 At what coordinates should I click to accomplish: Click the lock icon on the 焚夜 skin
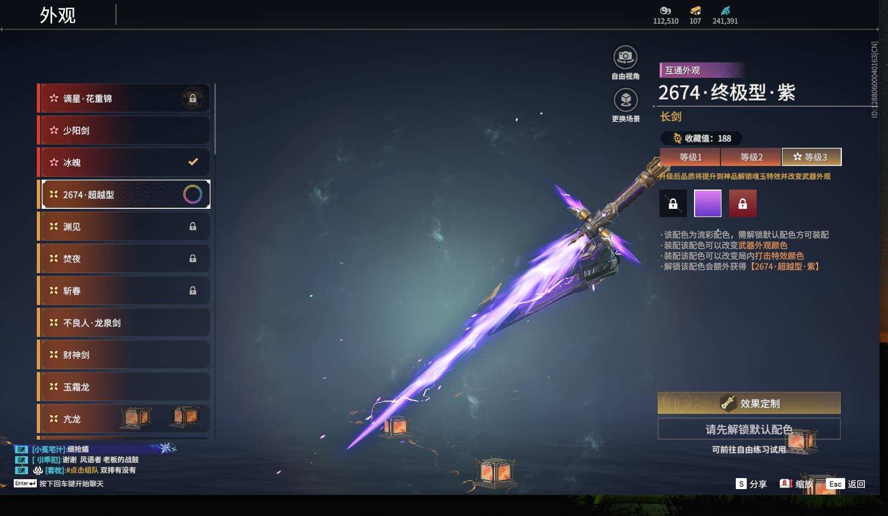point(193,258)
